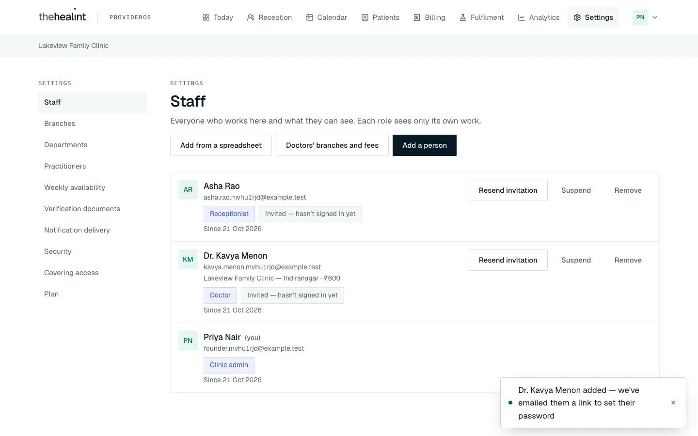Click the KM avatar for Dr. Kavya Menon
This screenshot has height=436, width=698.
pyautogui.click(x=188, y=260)
